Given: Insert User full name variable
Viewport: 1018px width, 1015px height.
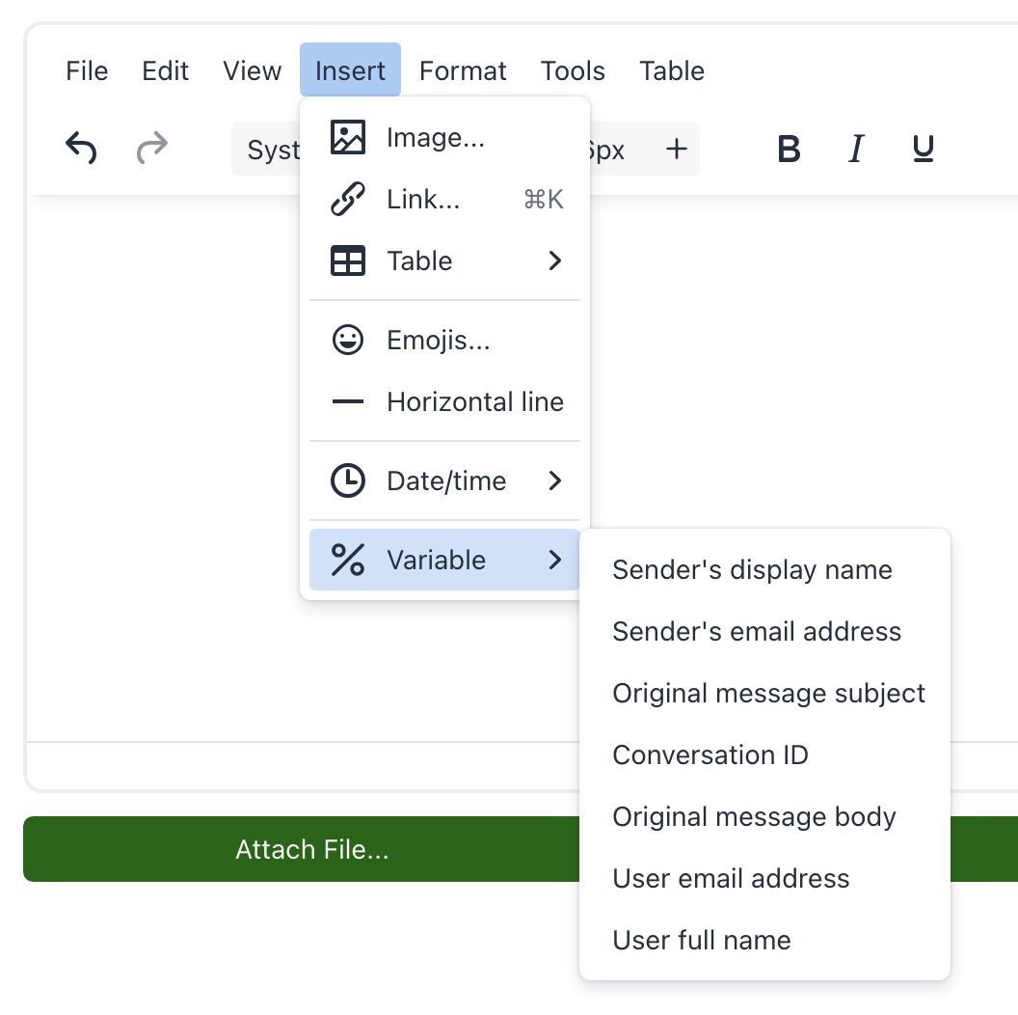Looking at the screenshot, I should coord(764,940).
